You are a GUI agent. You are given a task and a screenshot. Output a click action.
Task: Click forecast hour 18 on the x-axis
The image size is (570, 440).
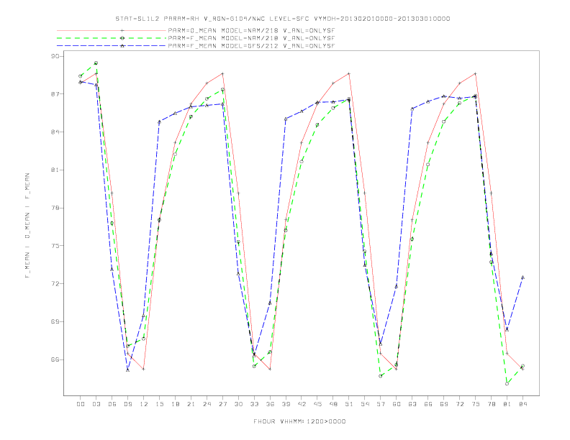click(x=175, y=404)
